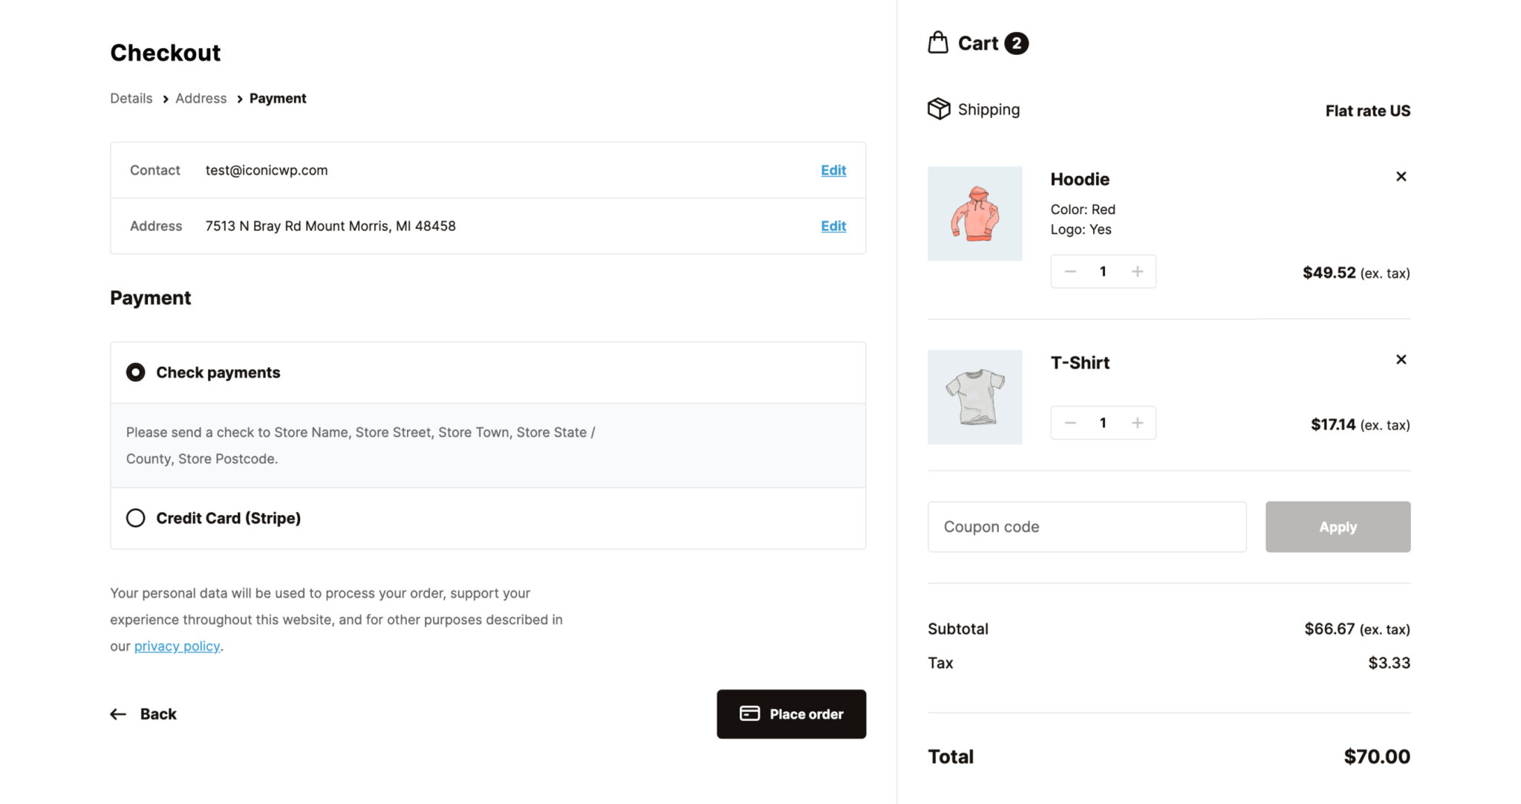The image size is (1521, 804).
Task: Click inside the Coupon code field
Action: [x=1087, y=526]
